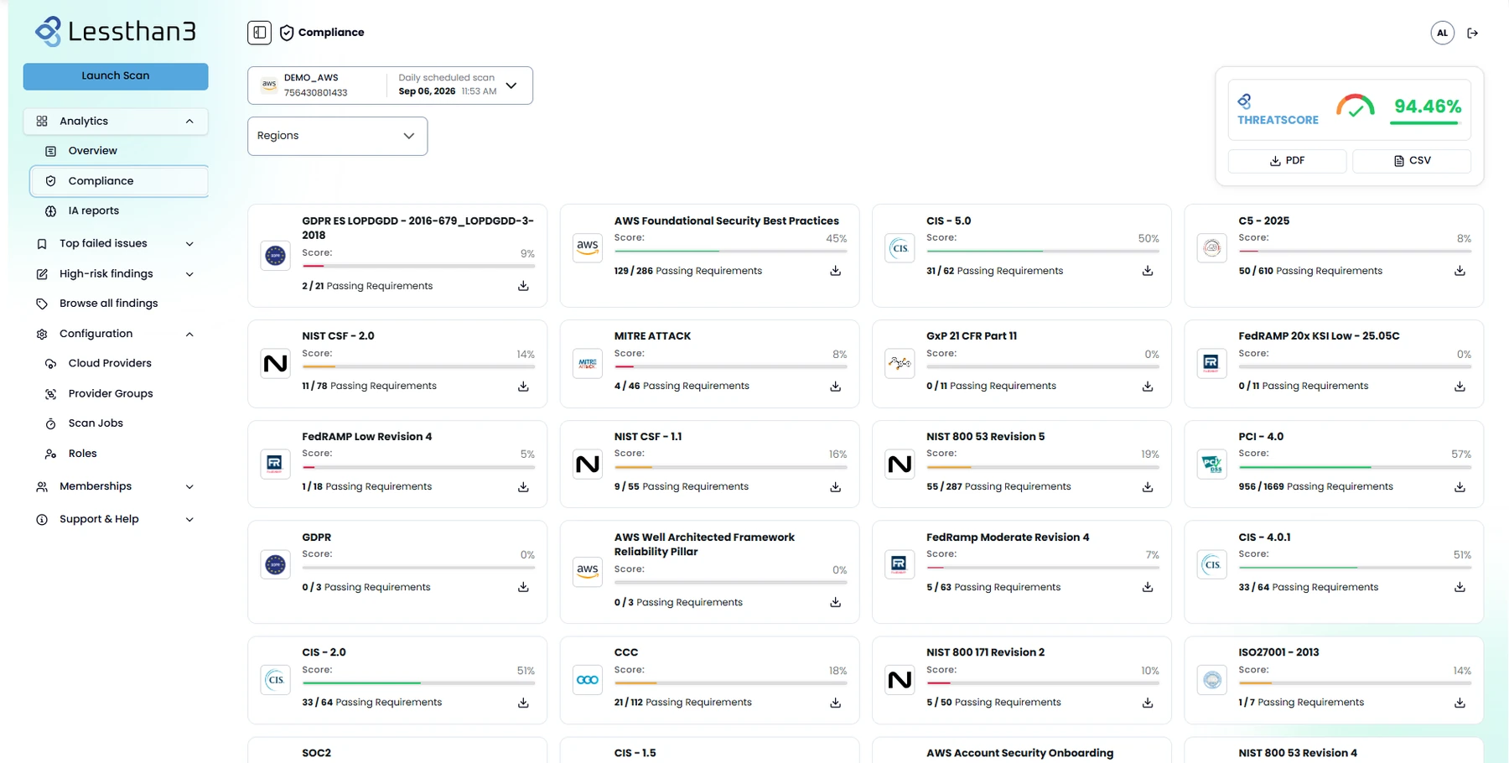
Task: Download the CIS - 5.0 compliance report
Action: pos(1148,271)
